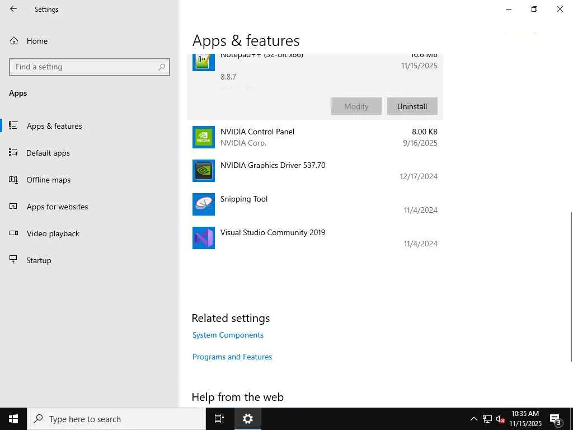Open Offline maps section
Image resolution: width=573 pixels, height=430 pixels.
pos(90,180)
